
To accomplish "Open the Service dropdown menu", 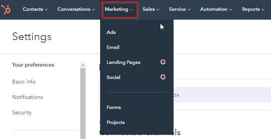I will pyautogui.click(x=180, y=9).
